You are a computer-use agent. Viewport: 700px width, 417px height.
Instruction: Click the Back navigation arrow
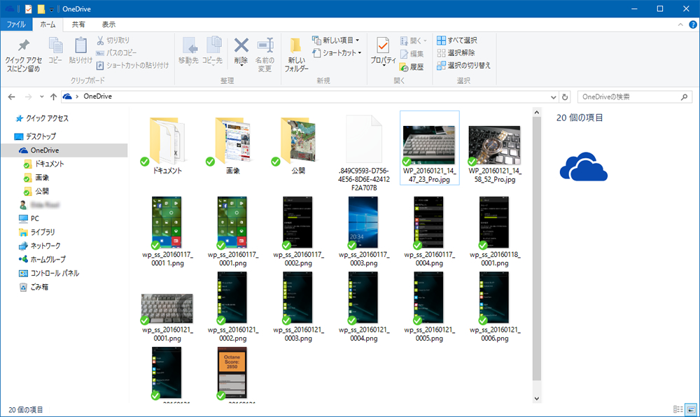coord(12,97)
